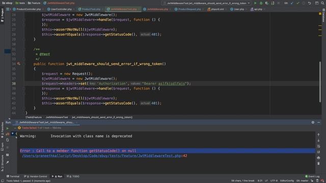Hide the Run panel with minimize dash
This screenshot has height=183, width=326.
(318, 123)
